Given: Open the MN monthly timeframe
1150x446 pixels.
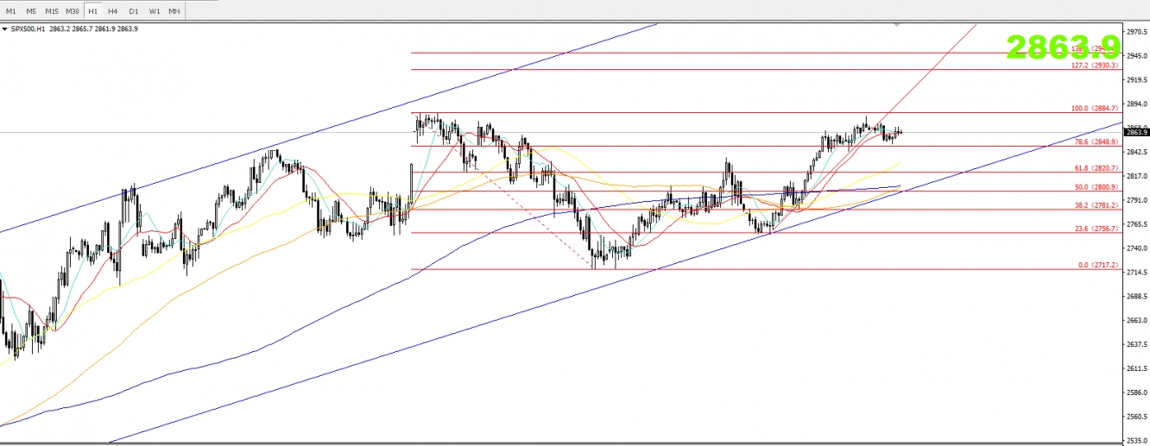Looking at the screenshot, I should click(x=174, y=11).
